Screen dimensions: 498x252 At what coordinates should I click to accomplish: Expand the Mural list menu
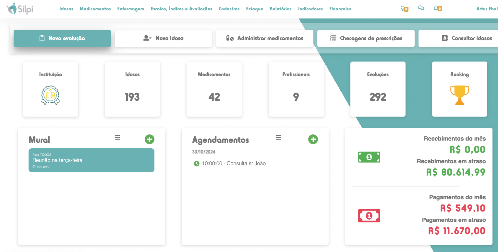click(118, 138)
